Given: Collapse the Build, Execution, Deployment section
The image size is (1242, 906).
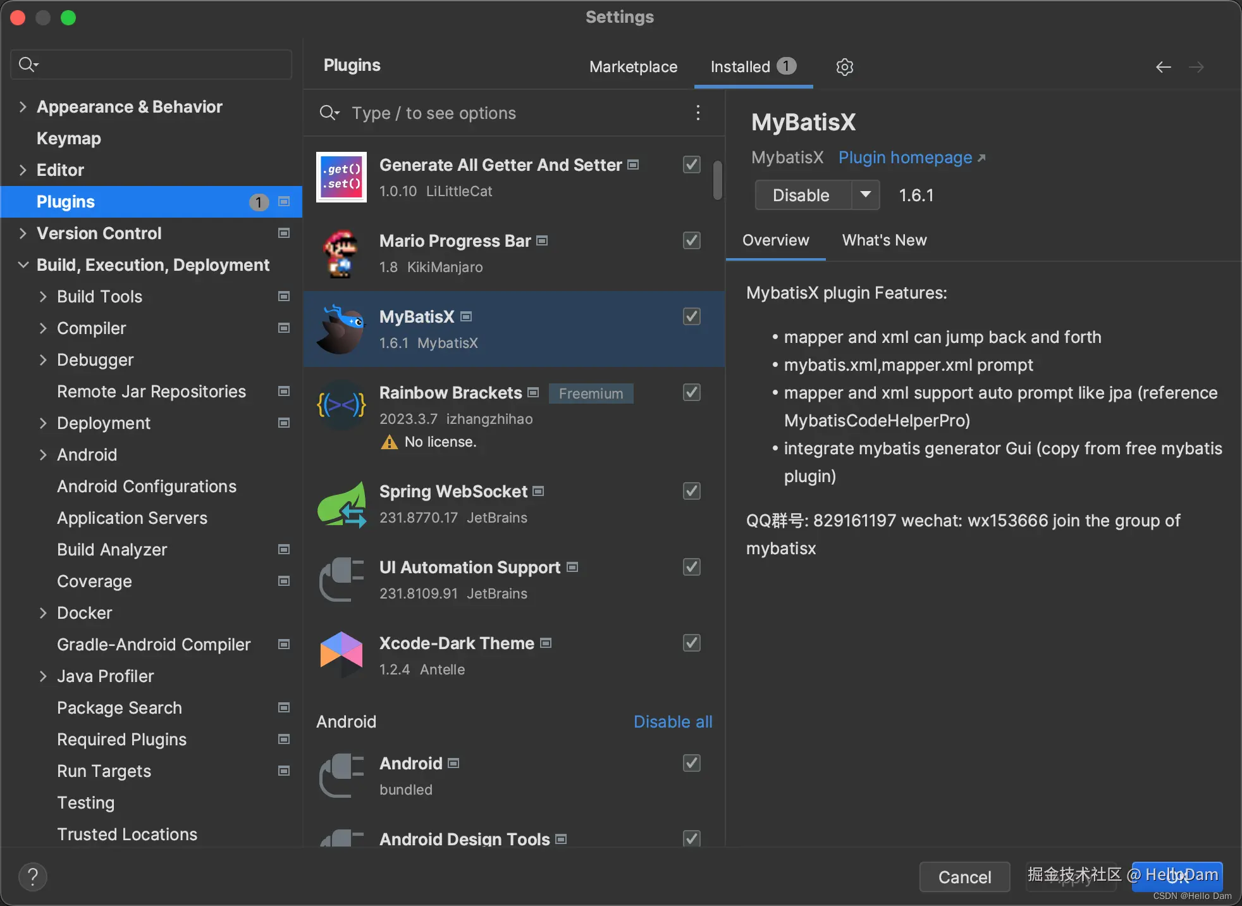Looking at the screenshot, I should pyautogui.click(x=23, y=265).
